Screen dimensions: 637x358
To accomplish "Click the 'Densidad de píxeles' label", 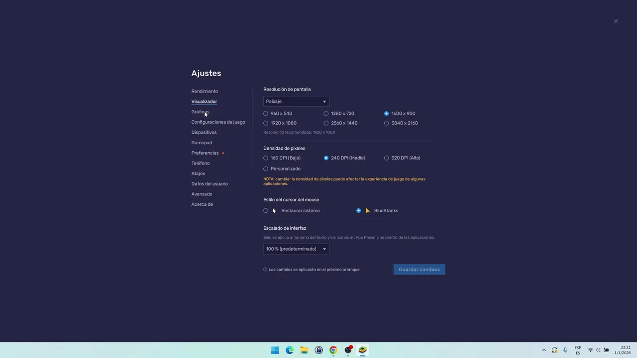I will (284, 148).
